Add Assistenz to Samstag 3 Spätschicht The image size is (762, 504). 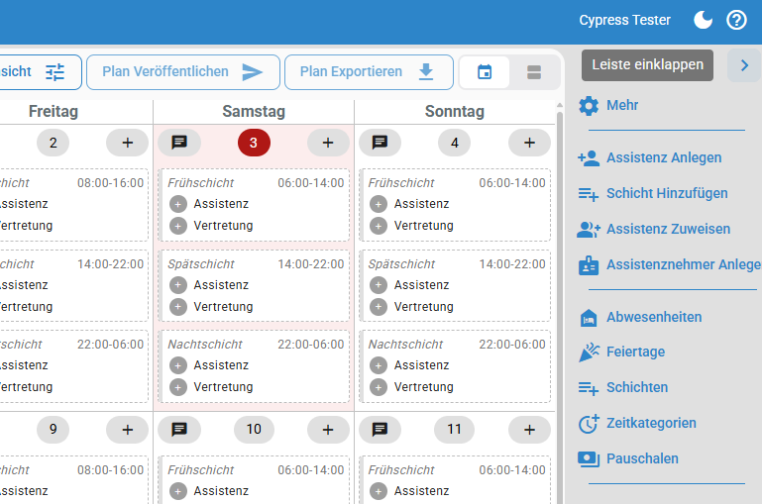pos(177,285)
